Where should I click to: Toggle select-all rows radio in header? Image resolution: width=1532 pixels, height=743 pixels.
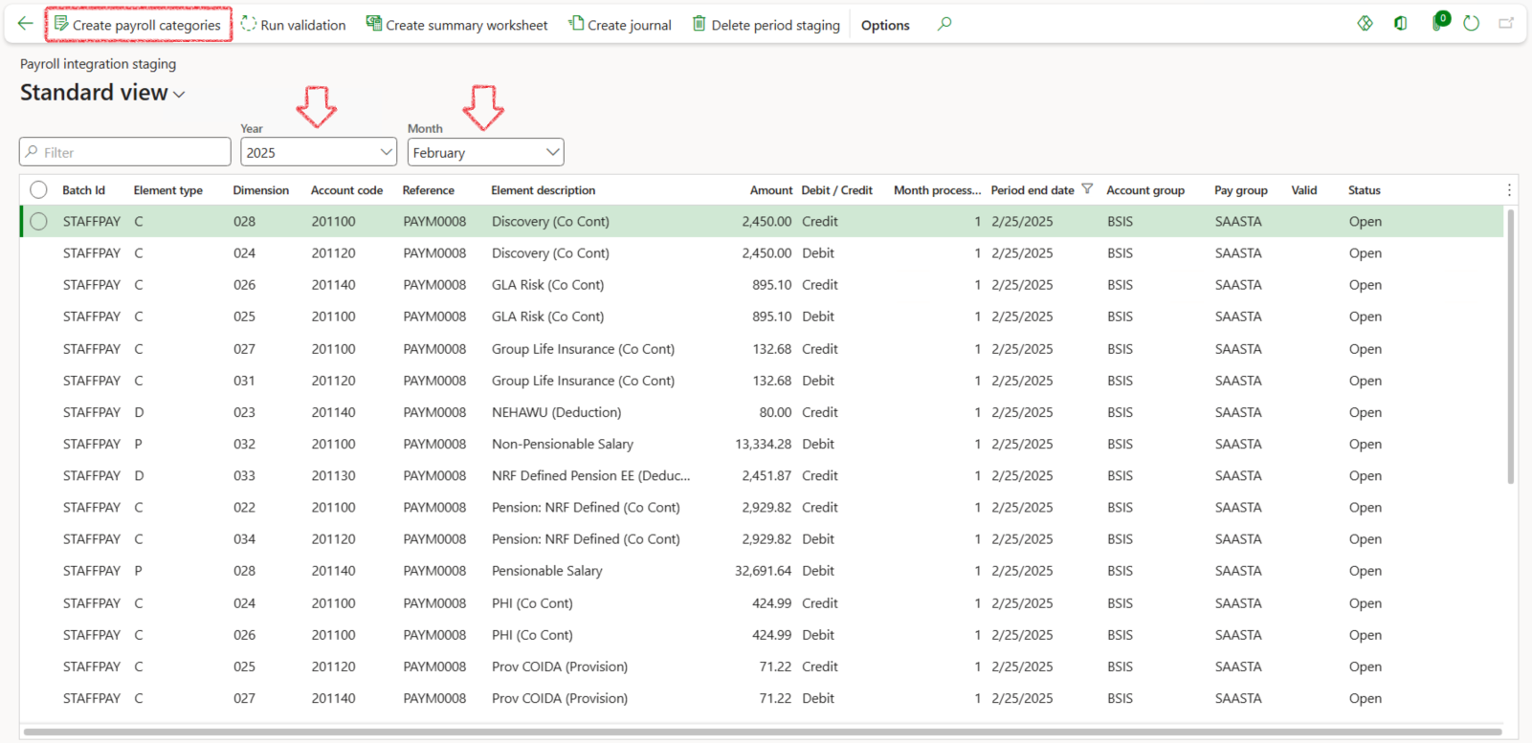point(38,189)
